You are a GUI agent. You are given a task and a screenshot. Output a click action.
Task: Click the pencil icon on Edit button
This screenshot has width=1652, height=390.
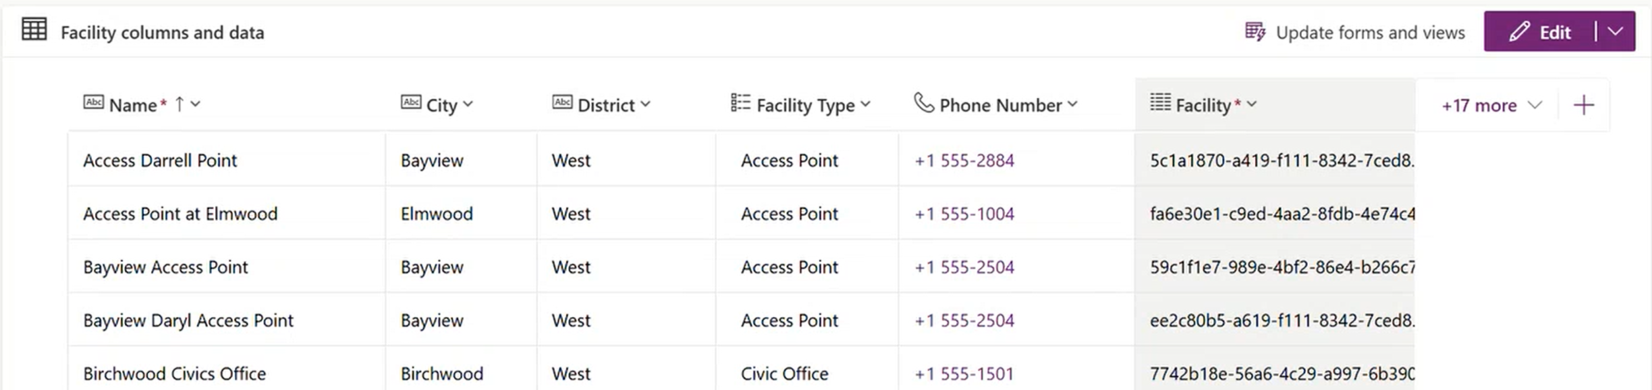point(1519,32)
